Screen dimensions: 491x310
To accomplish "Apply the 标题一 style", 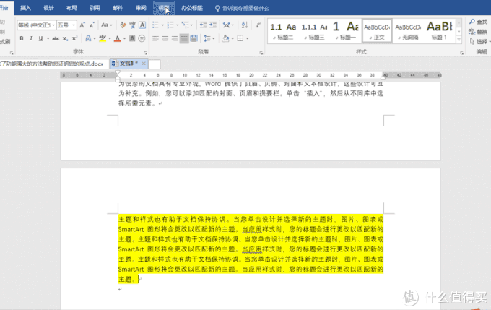I will pos(346,31).
